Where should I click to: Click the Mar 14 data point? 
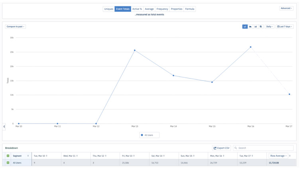tap(173, 76)
